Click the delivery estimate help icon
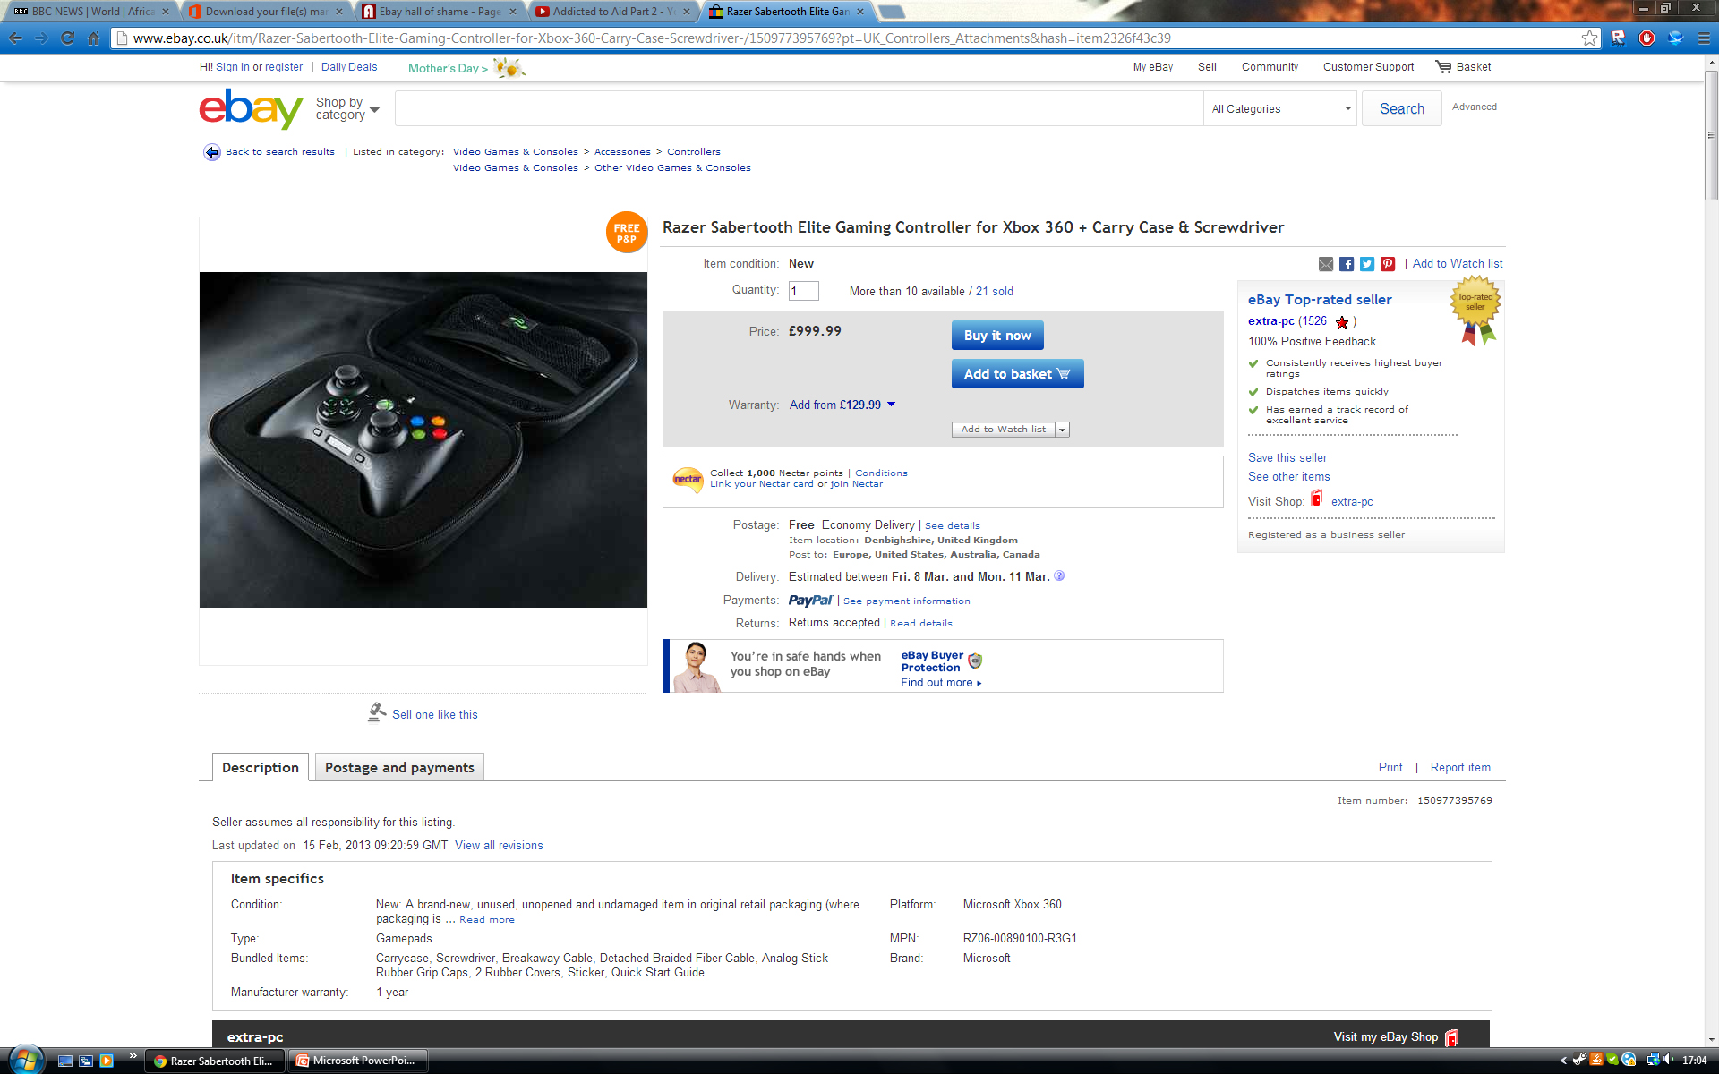The height and width of the screenshot is (1074, 1719). coord(1059,575)
